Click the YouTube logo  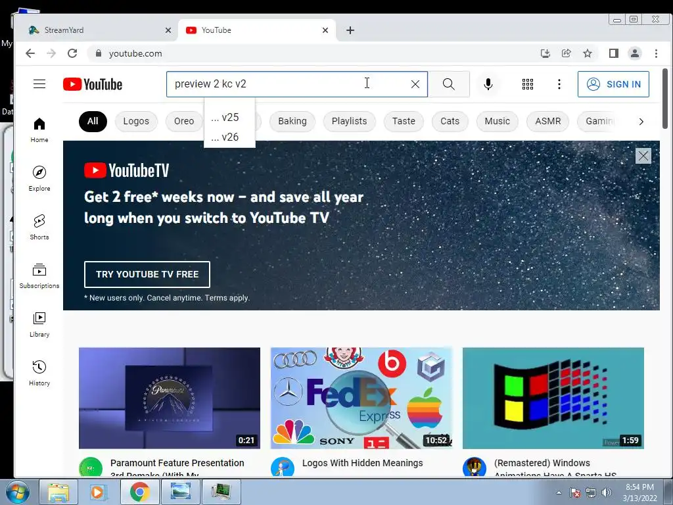coord(93,84)
